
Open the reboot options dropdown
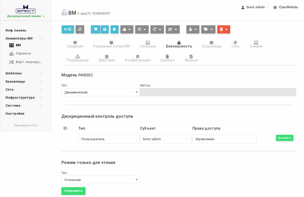pyautogui.click(x=157, y=29)
